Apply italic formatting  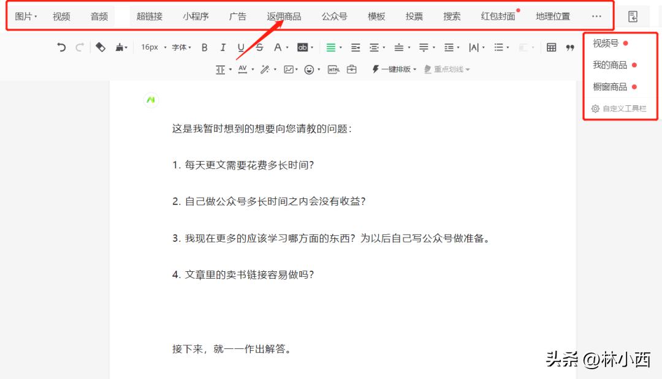pos(223,47)
